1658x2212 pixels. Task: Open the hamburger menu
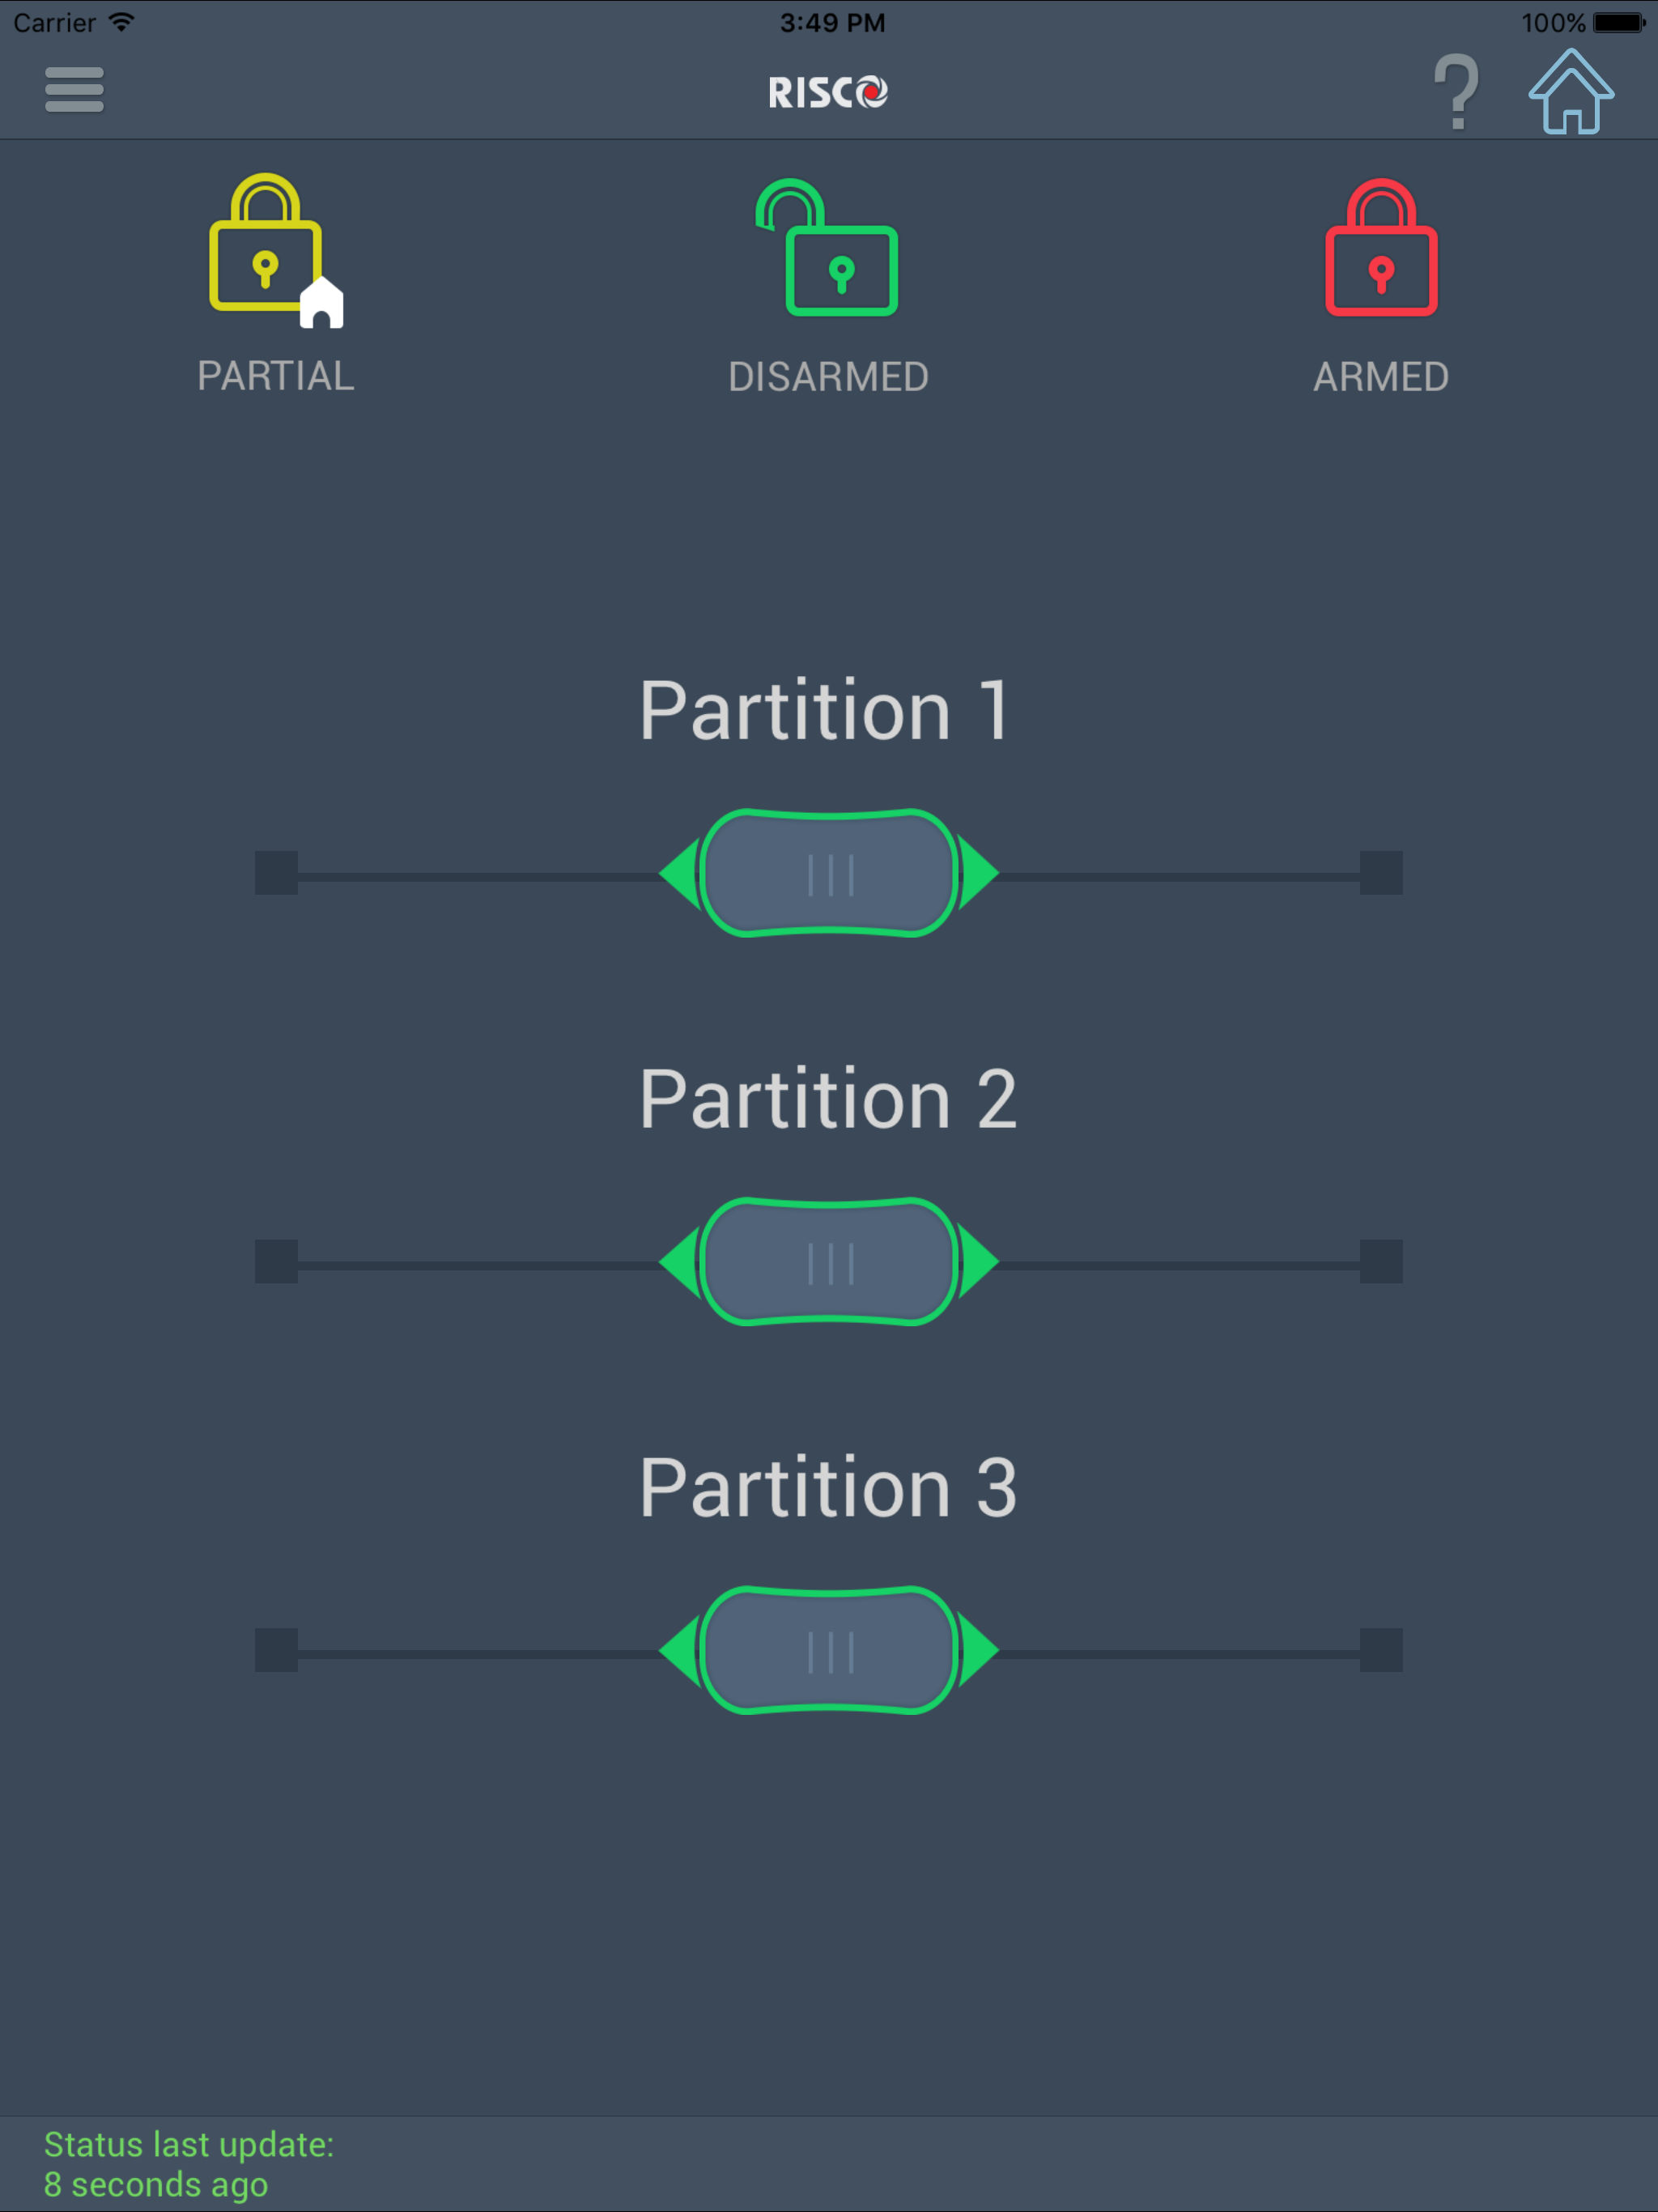click(x=74, y=90)
